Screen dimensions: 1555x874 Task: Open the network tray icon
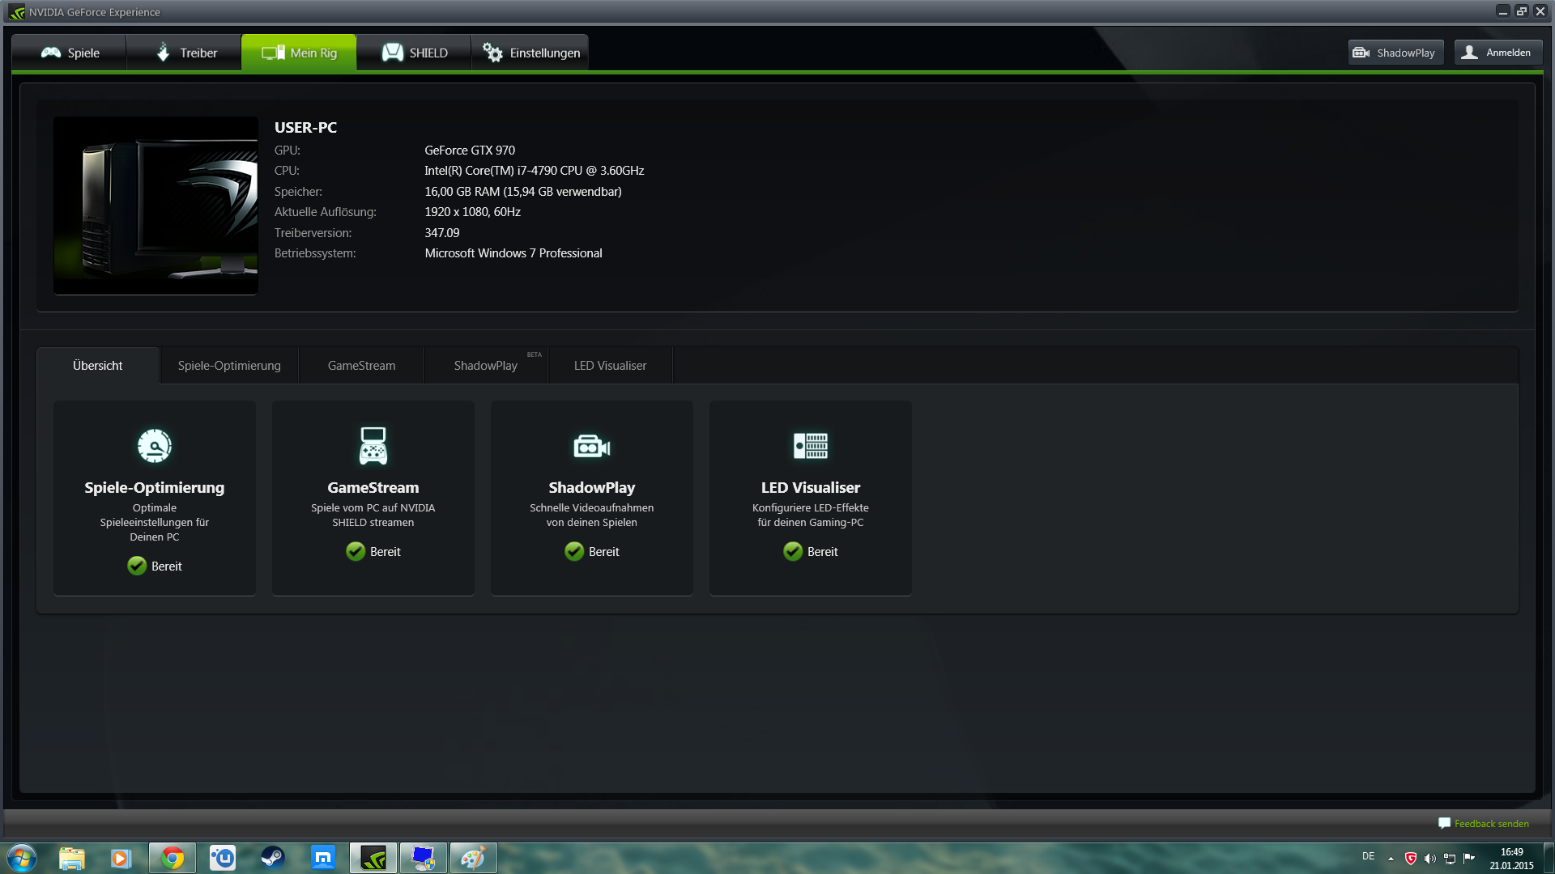(x=1450, y=859)
